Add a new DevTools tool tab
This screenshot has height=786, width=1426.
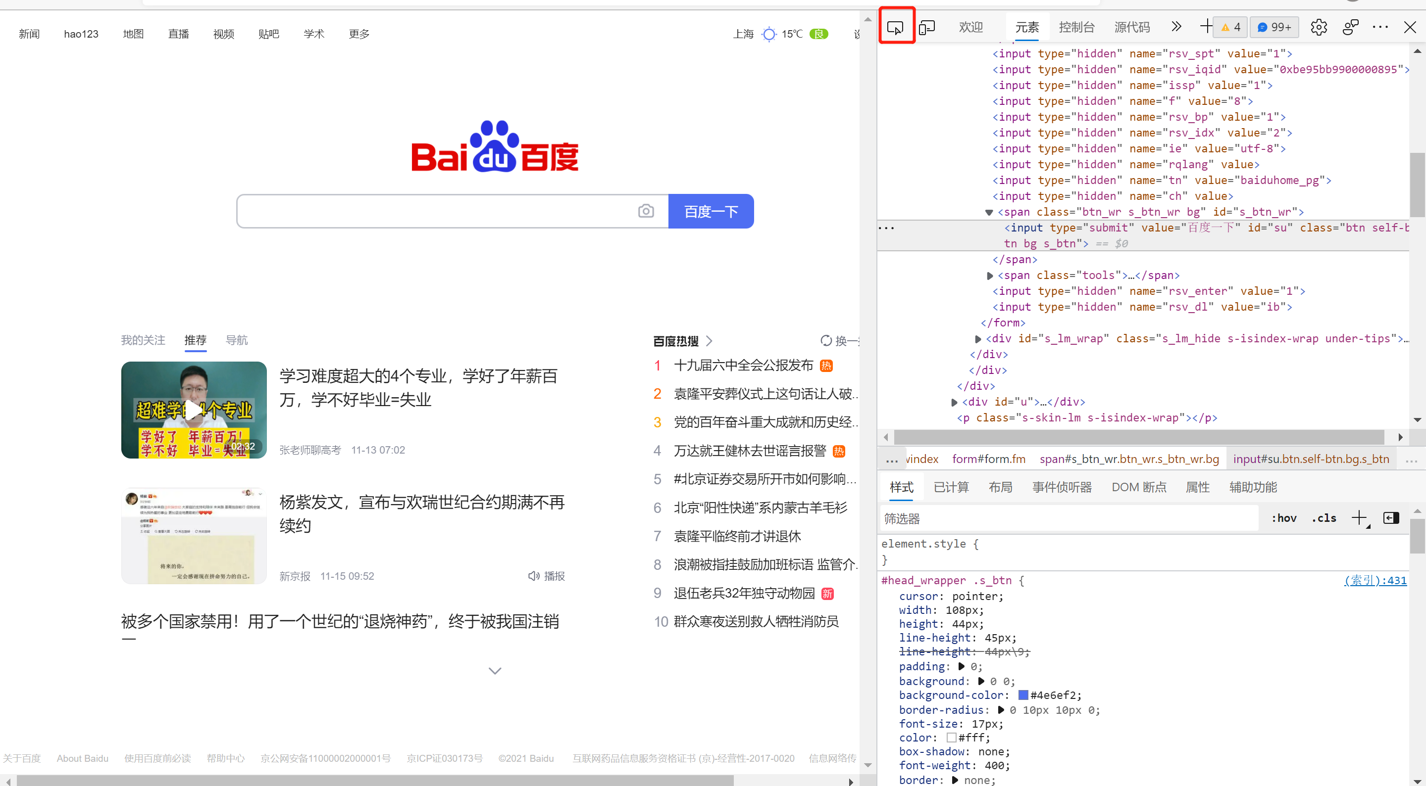coord(1206,26)
